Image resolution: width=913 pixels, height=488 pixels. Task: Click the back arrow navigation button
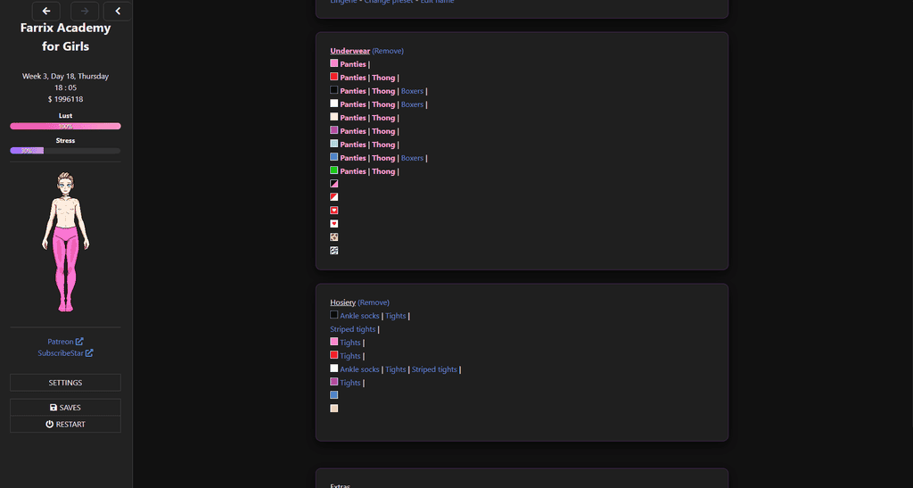46,11
